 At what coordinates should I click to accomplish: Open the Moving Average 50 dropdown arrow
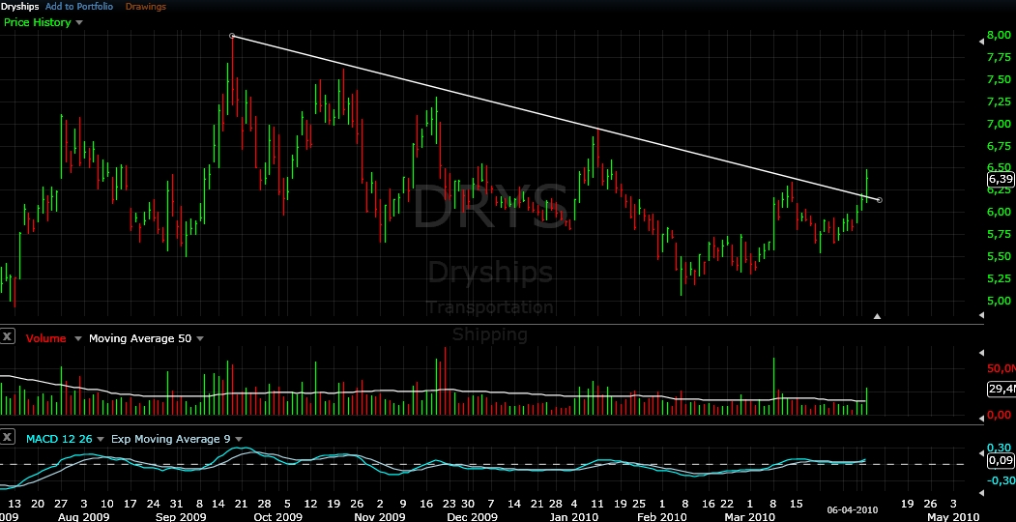pyautogui.click(x=199, y=338)
